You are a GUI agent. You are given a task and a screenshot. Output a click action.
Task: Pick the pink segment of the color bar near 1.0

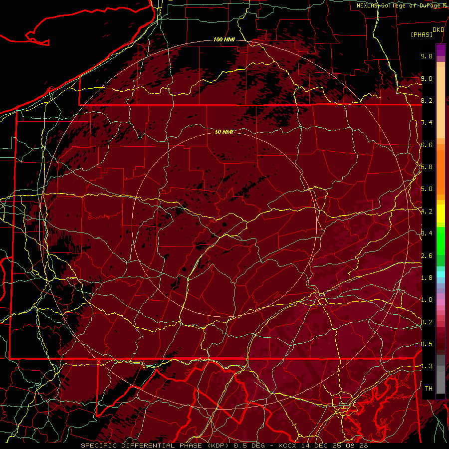point(441,302)
